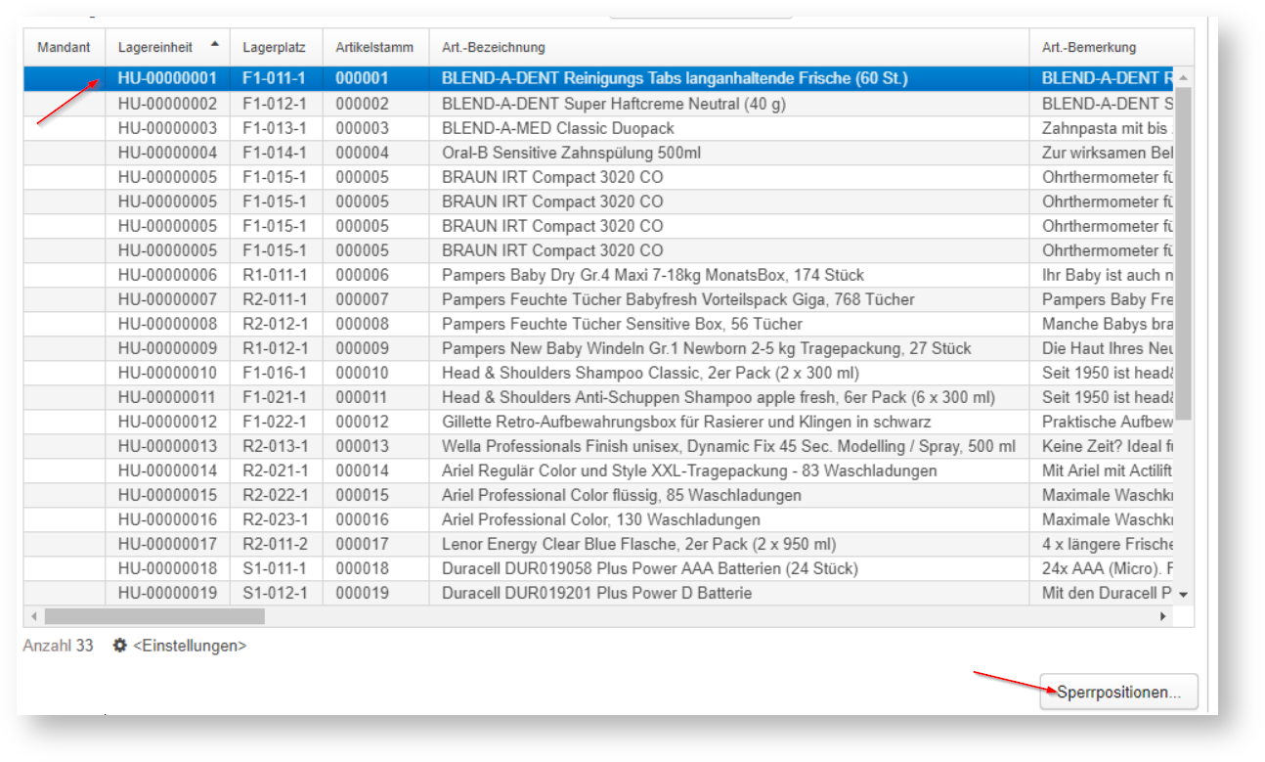The height and width of the screenshot is (762, 1265).
Task: Select row HU-00000008
Action: point(598,324)
